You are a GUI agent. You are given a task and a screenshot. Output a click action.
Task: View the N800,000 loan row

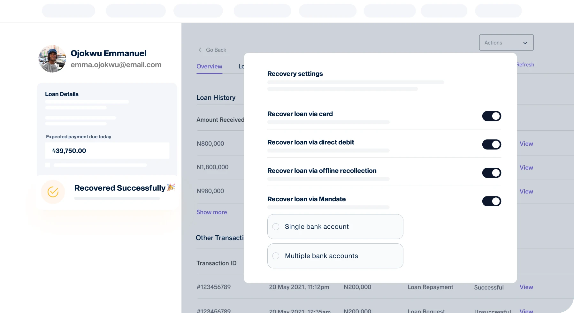(526, 144)
